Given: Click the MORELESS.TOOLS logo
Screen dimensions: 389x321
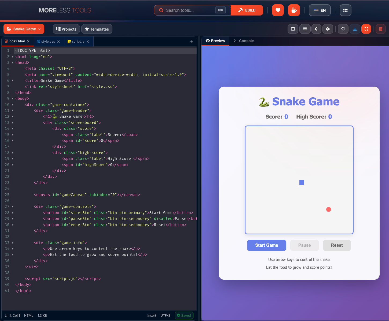Looking at the screenshot, I should [x=65, y=10].
